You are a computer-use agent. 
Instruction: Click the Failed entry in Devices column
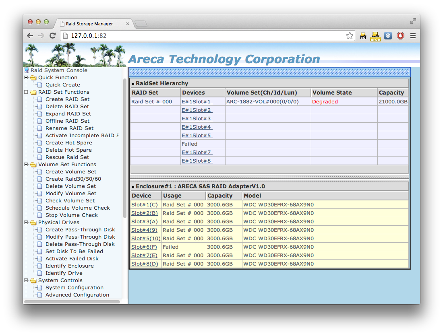coord(189,144)
